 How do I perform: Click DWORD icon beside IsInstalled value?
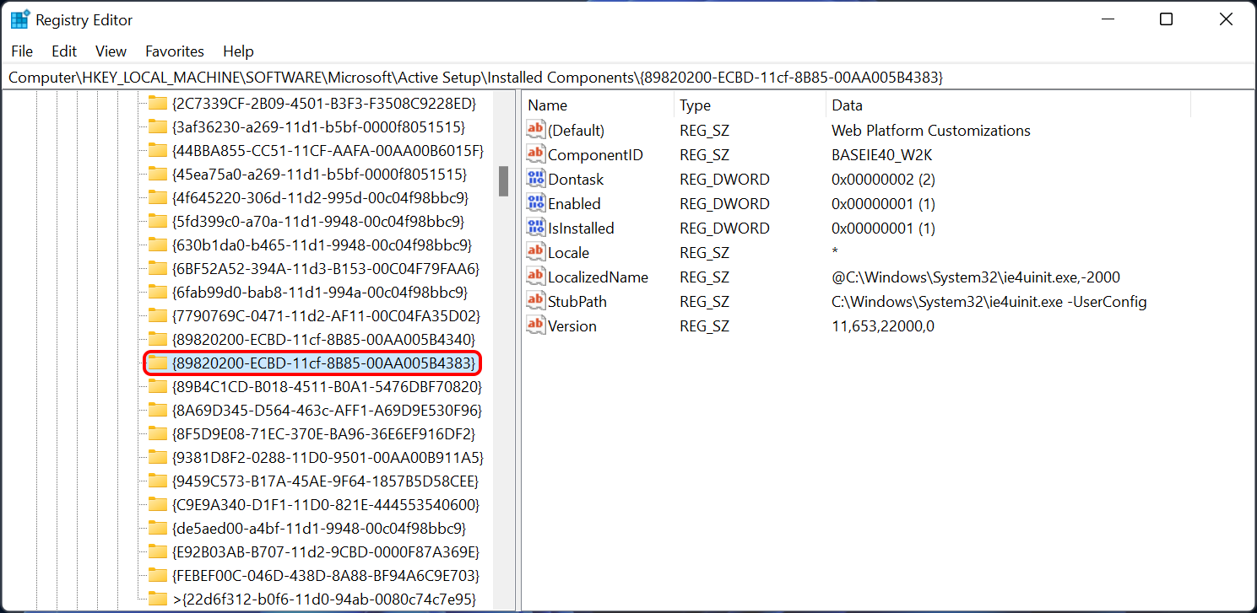pyautogui.click(x=536, y=228)
